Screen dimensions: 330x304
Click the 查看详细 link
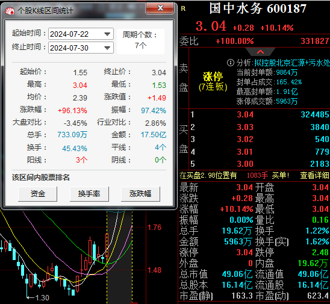click(x=314, y=175)
